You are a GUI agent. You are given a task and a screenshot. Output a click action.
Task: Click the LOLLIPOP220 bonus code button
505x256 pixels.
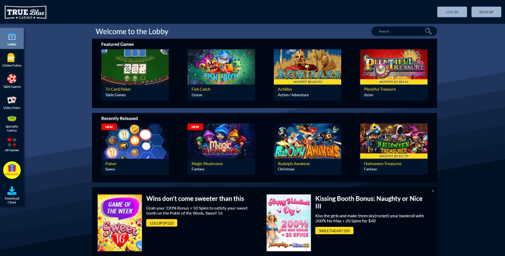[x=162, y=223]
